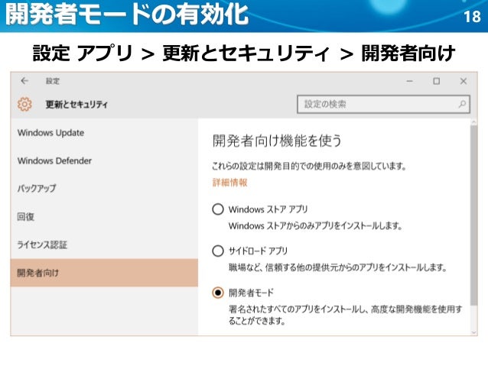This screenshot has width=488, height=366.
Task: Open 開発者向け section
Action: [x=104, y=273]
